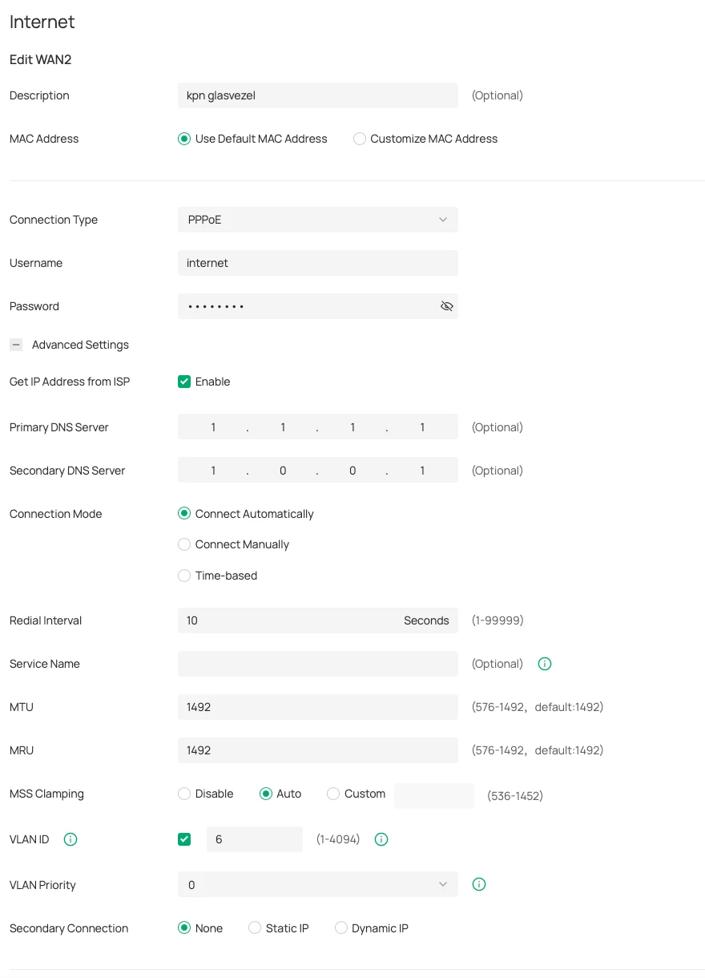
Task: Click info icon next to VLAN ID label
Action: 70,839
